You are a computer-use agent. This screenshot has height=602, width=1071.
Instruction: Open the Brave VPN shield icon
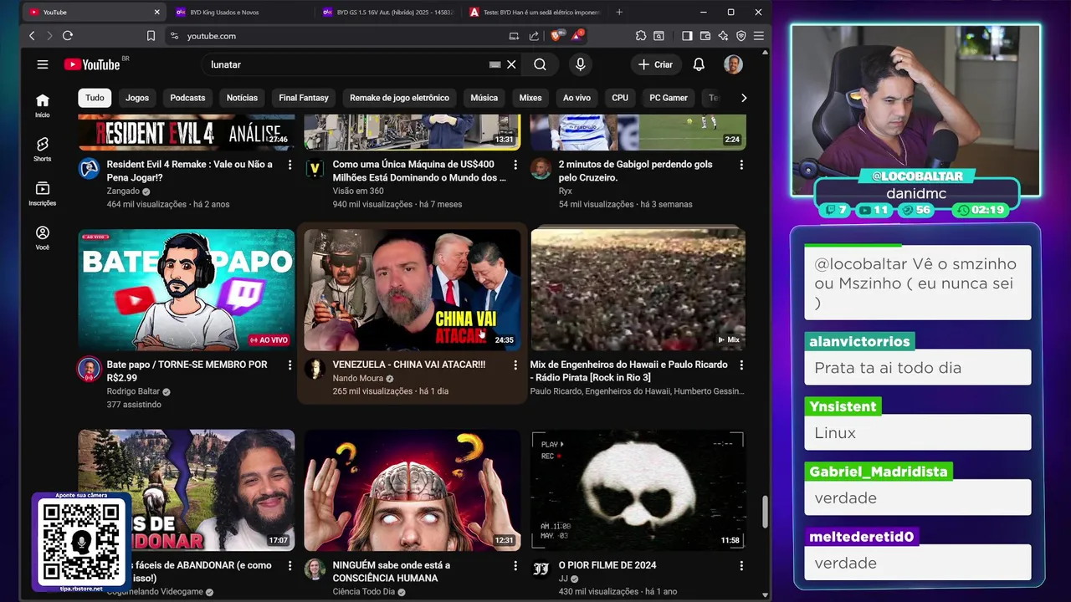click(740, 36)
